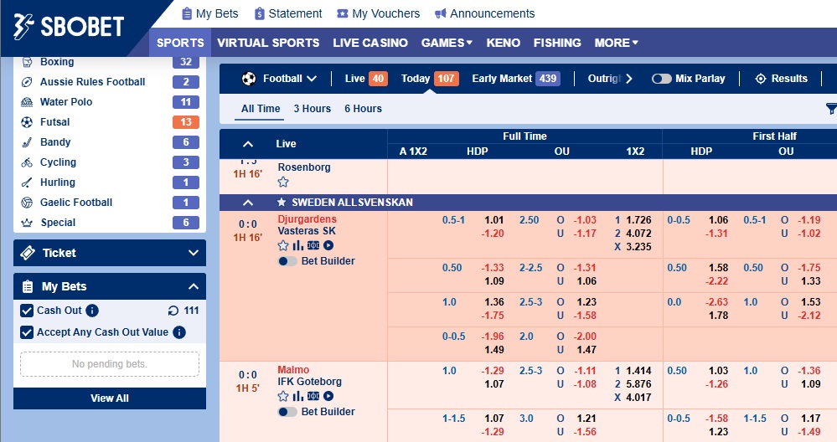
Task: Collapse the Live section header
Action: (x=248, y=144)
